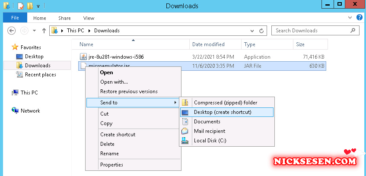Image resolution: width=366 pixels, height=176 pixels.
Task: Click the search magnifier icon
Action: click(x=353, y=31)
